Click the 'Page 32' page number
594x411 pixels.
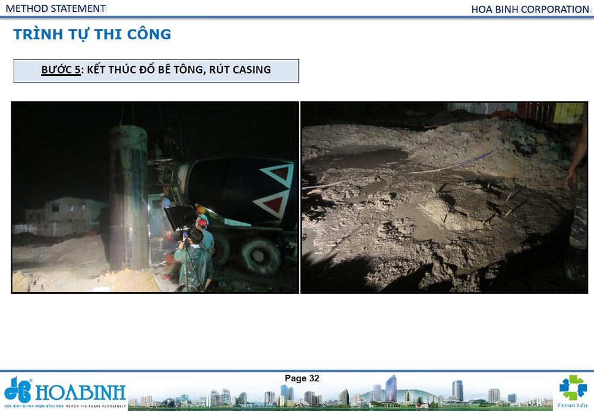(x=302, y=378)
